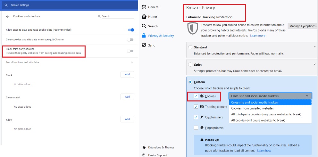Choose Cross-site and social media trackers option

270,102
